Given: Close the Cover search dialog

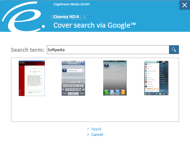Looking at the screenshot, I should [185, 5].
